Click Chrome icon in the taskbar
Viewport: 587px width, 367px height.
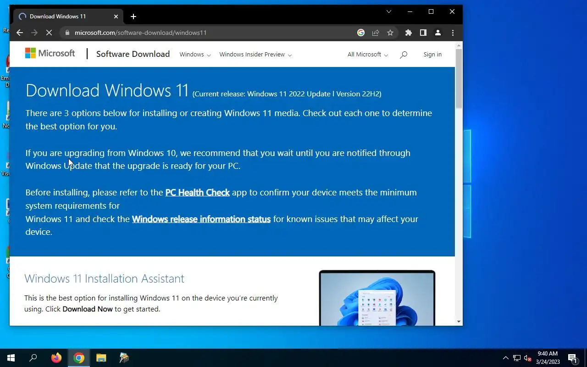79,358
